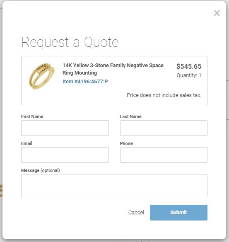Click the $545.65 price text

[189, 66]
